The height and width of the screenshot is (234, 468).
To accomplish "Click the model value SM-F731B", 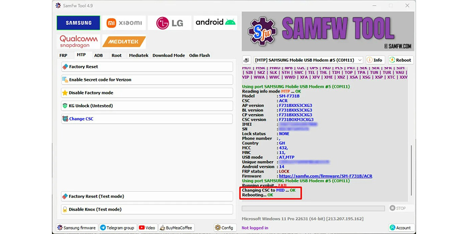I will (289, 96).
